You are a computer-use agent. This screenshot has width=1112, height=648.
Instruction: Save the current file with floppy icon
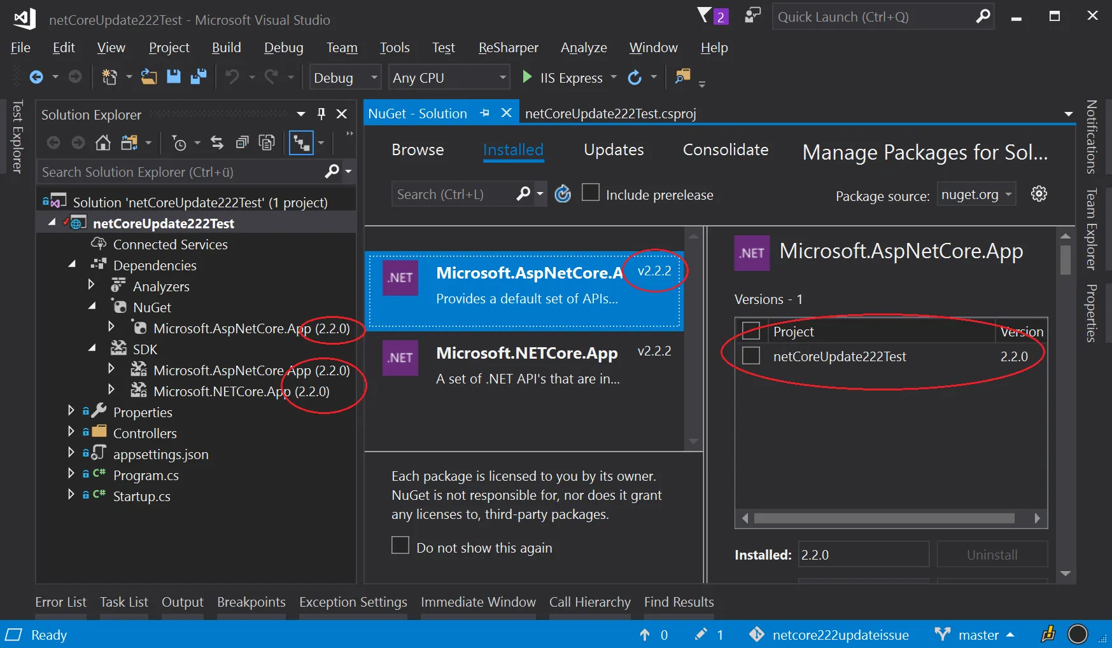tap(173, 77)
